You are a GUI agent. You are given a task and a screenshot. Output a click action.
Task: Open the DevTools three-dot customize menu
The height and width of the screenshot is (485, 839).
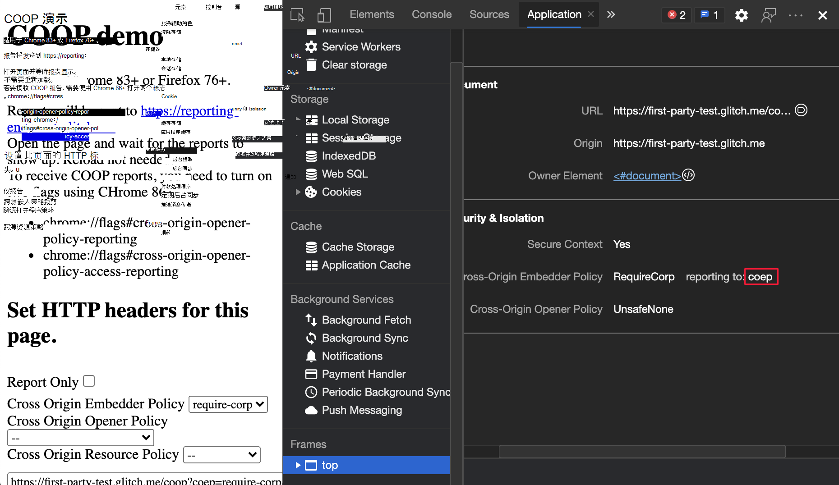point(796,15)
